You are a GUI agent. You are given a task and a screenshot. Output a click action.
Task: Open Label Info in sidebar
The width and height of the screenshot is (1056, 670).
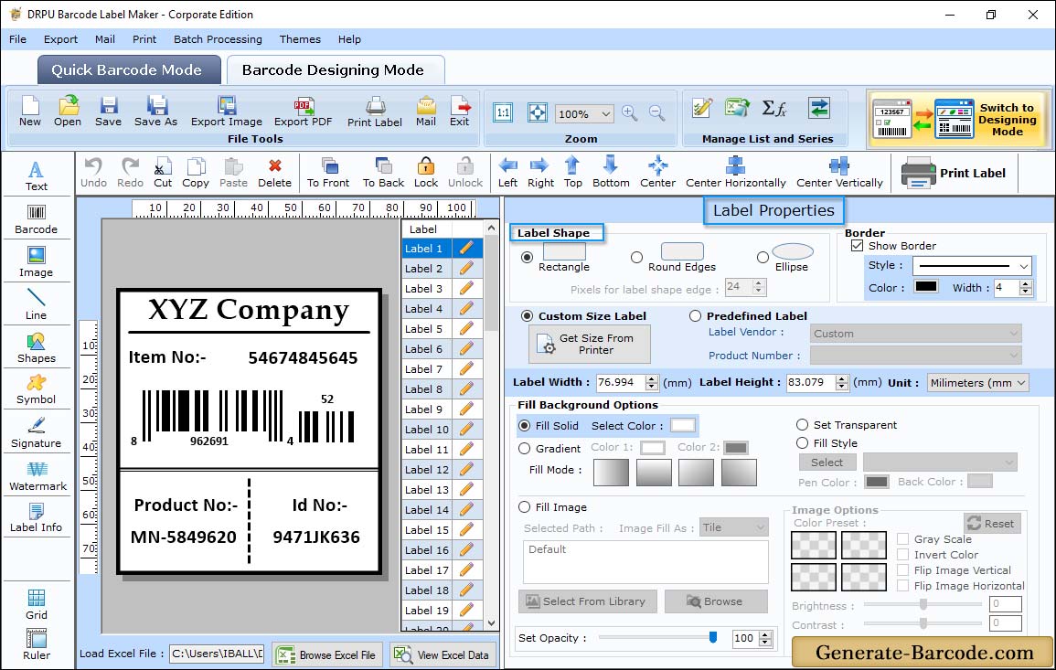tap(37, 518)
